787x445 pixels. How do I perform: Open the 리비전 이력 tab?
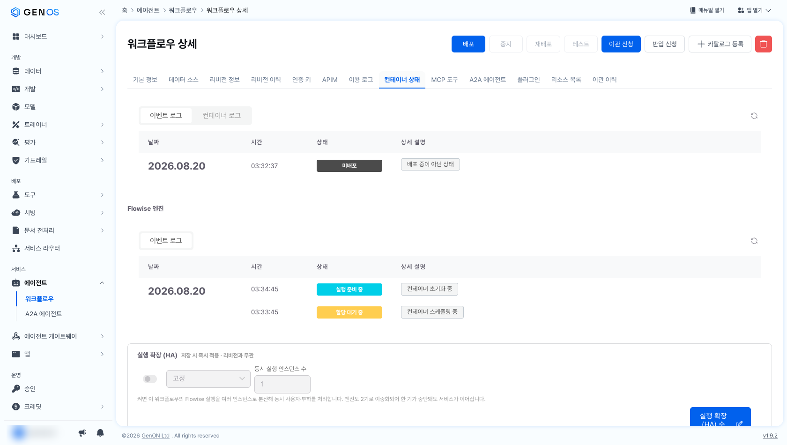[x=266, y=80]
